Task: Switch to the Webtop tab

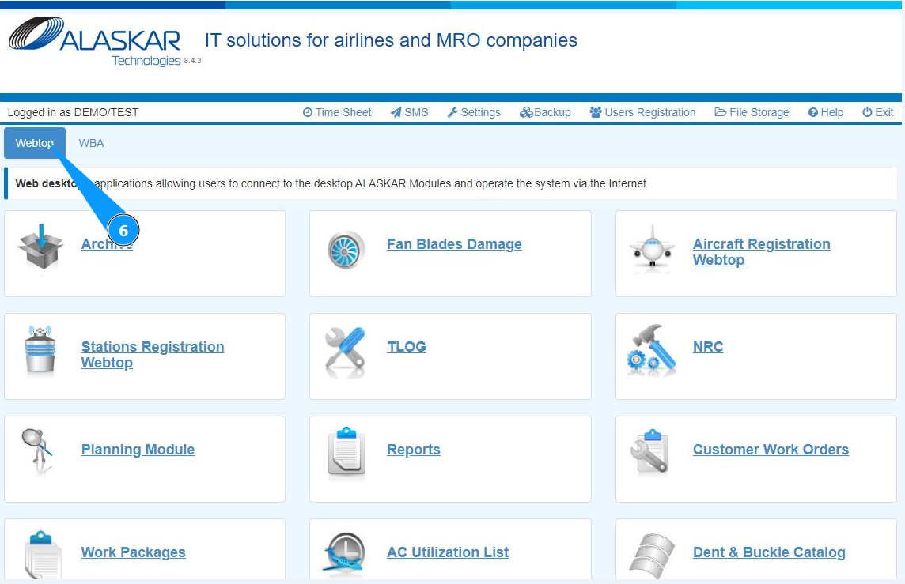Action: pos(35,143)
